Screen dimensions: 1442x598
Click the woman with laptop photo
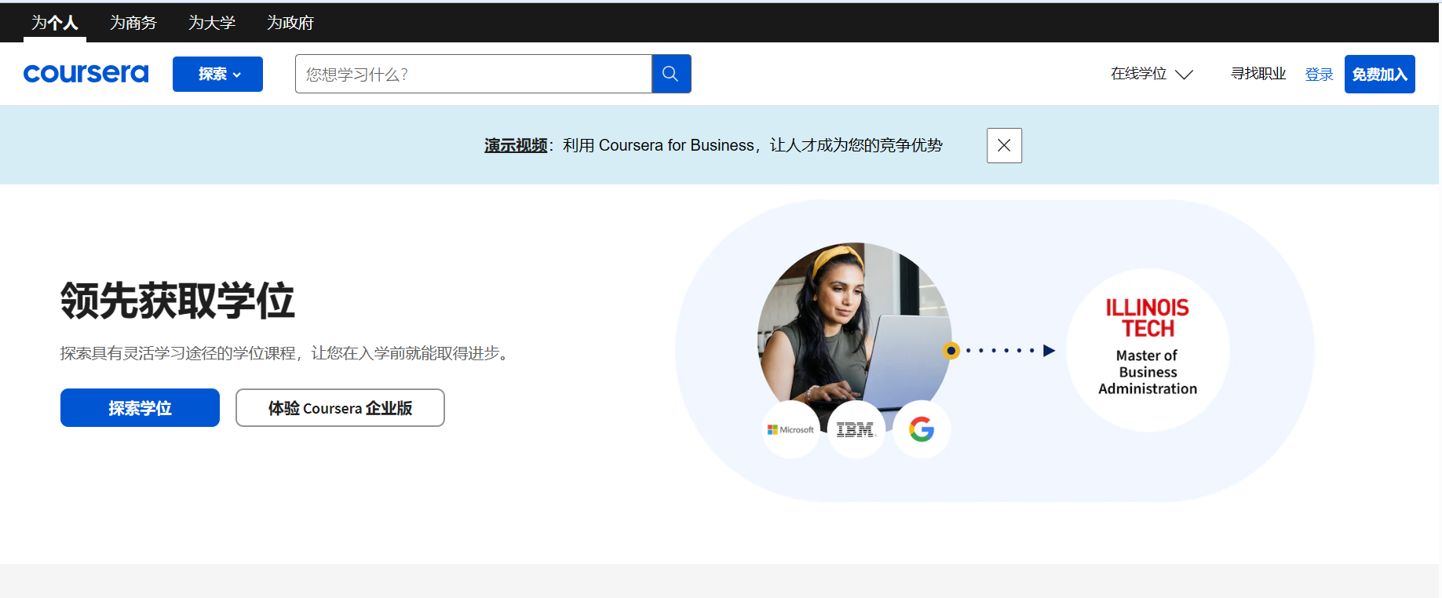coord(854,337)
